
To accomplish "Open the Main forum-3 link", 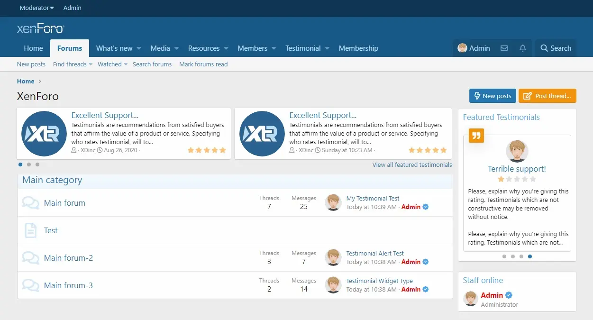I will pos(68,285).
